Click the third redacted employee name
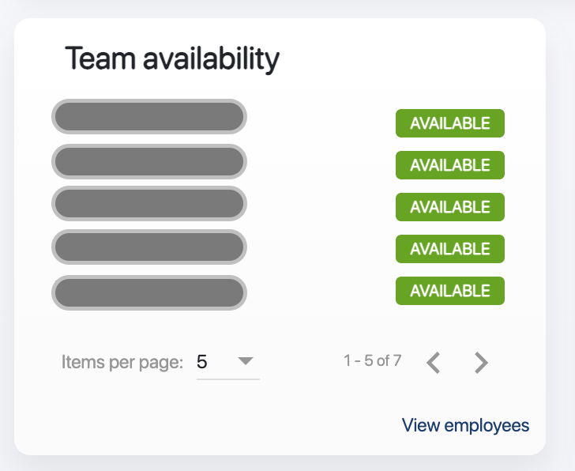 click(x=149, y=203)
